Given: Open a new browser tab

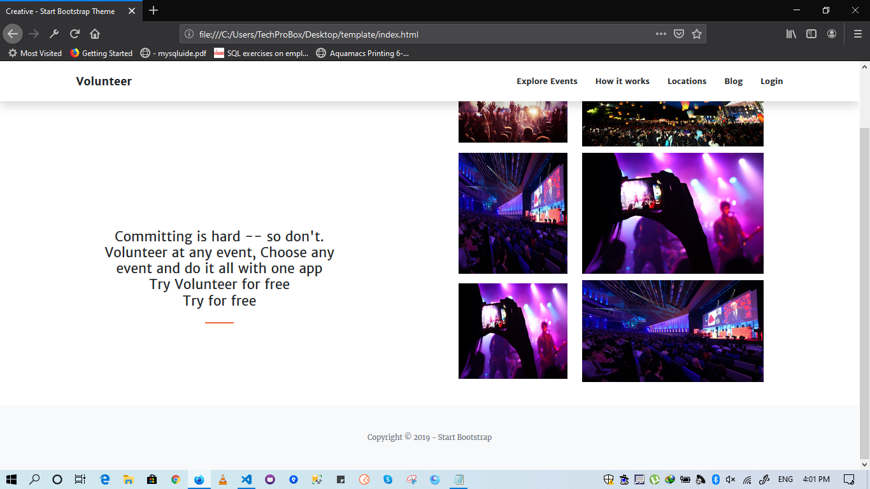Looking at the screenshot, I should 153,11.
